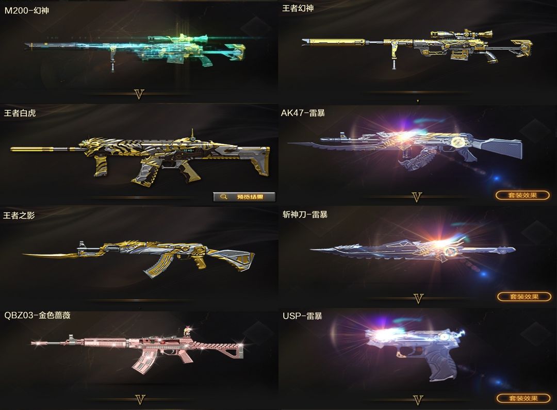Select the pink QBZ03-金色蔷薇 rifle
The image size is (557, 410).
138,350
